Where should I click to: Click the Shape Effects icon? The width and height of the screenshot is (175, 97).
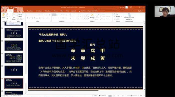pos(101,19)
